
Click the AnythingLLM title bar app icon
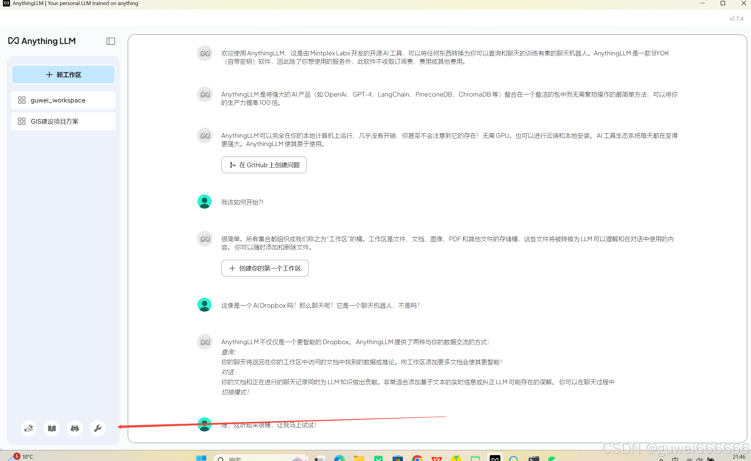[x=6, y=3]
